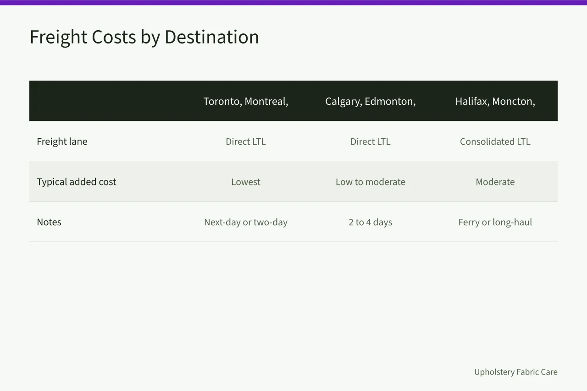Select the 'Freight lane' row label
The image size is (587, 391).
pos(62,141)
